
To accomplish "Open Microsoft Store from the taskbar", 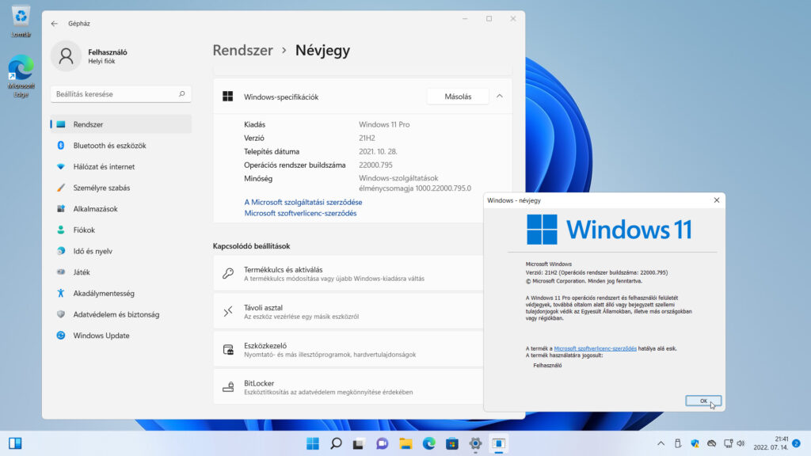I will pos(452,443).
